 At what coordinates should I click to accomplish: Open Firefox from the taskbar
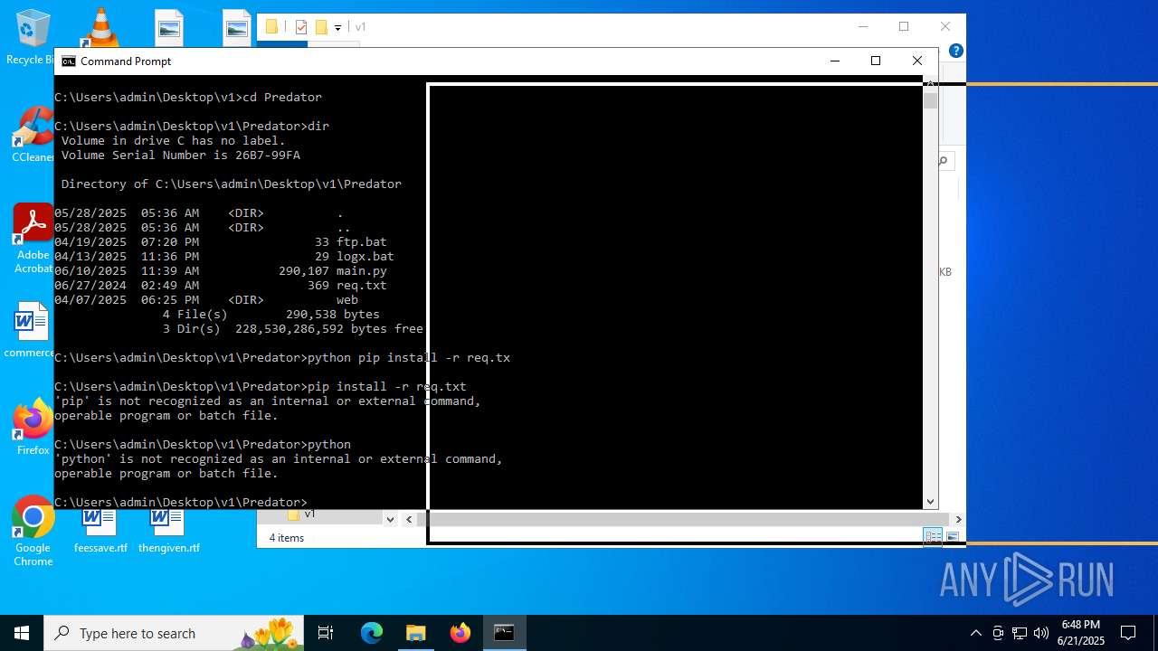coord(460,633)
